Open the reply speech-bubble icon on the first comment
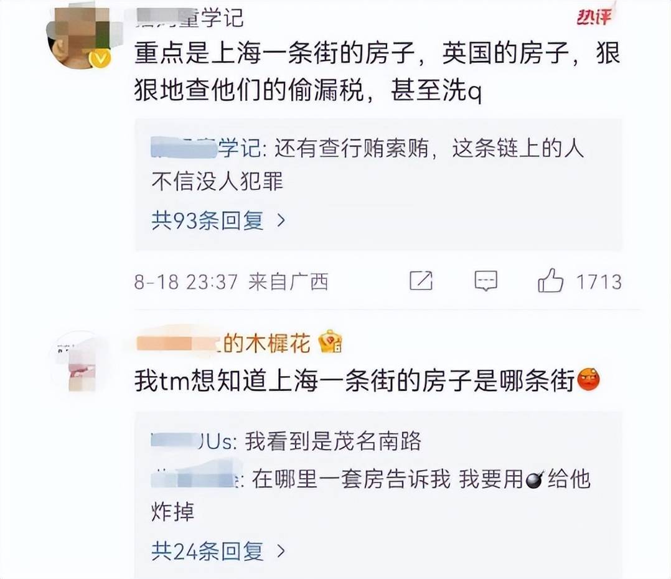 click(x=486, y=281)
